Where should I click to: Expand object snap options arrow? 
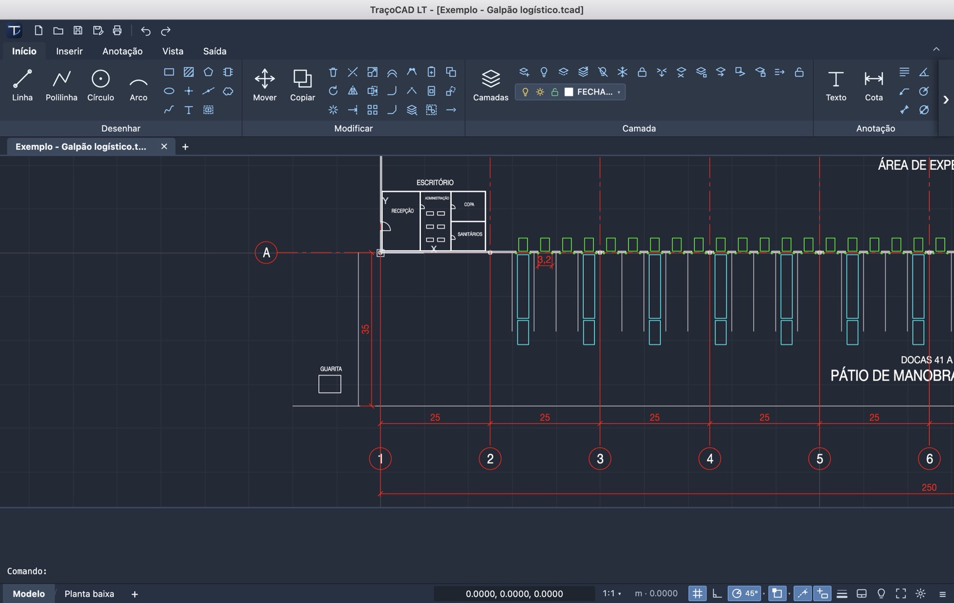pos(789,594)
